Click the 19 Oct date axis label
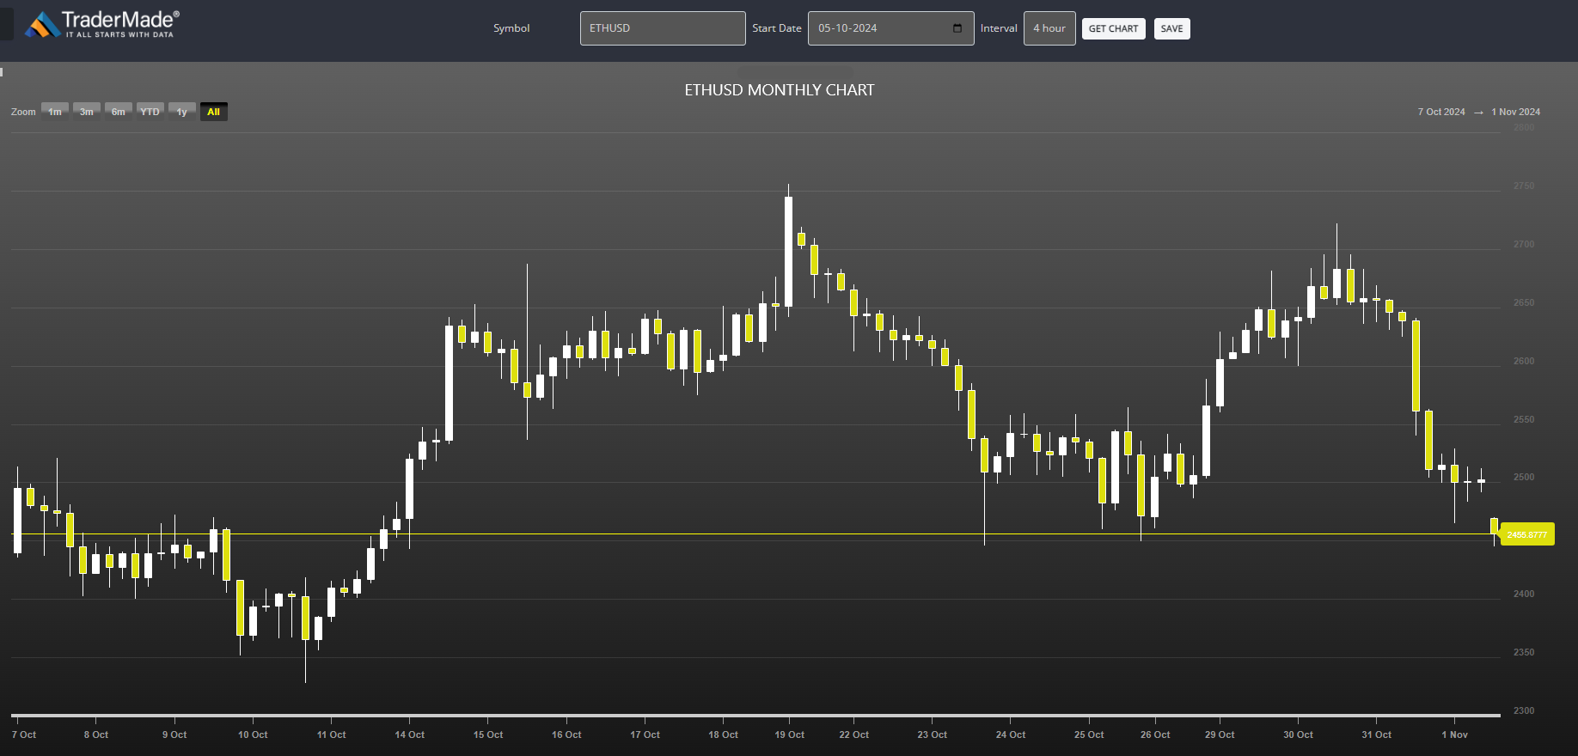The image size is (1578, 756). point(789,735)
